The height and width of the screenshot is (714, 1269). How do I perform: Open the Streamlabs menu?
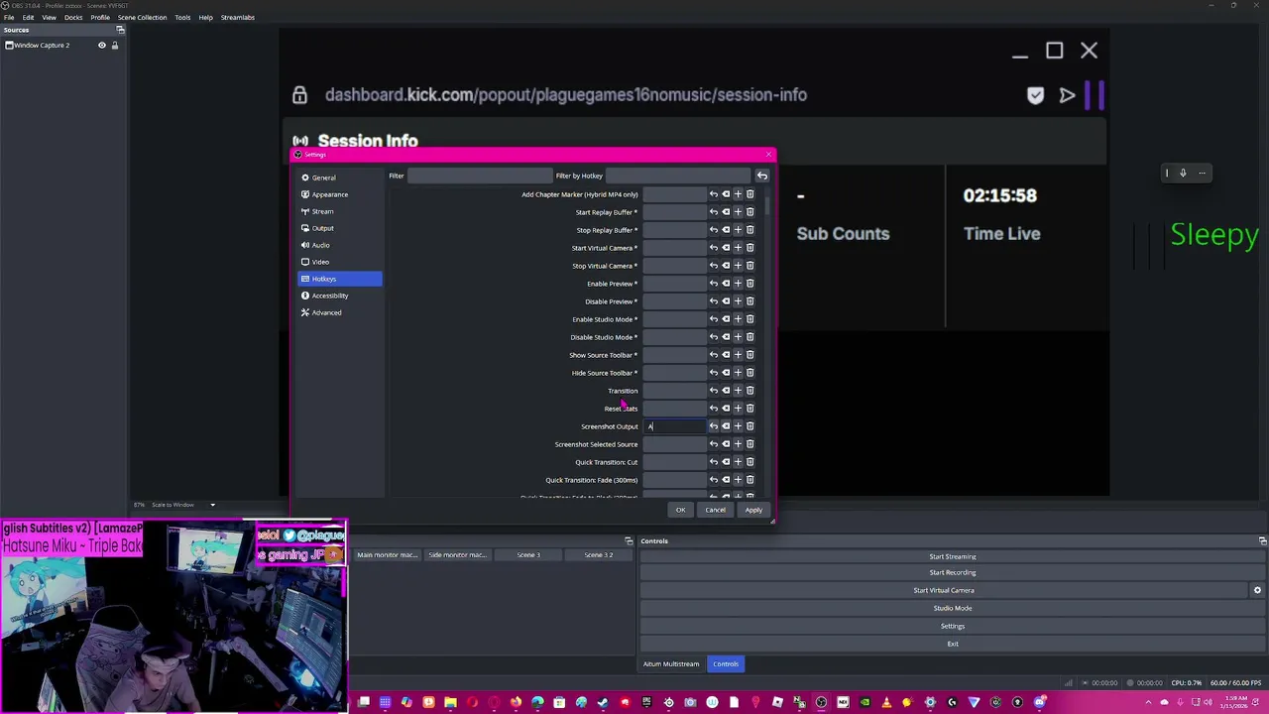click(x=237, y=17)
